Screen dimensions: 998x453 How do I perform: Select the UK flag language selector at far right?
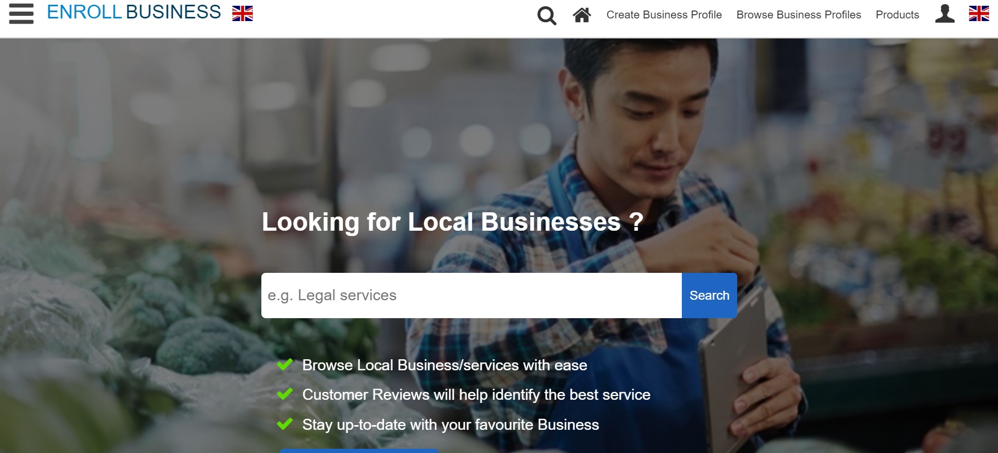point(979,14)
